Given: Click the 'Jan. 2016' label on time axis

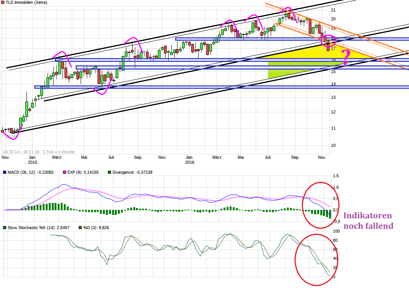Looking at the screenshot, I should [x=189, y=160].
